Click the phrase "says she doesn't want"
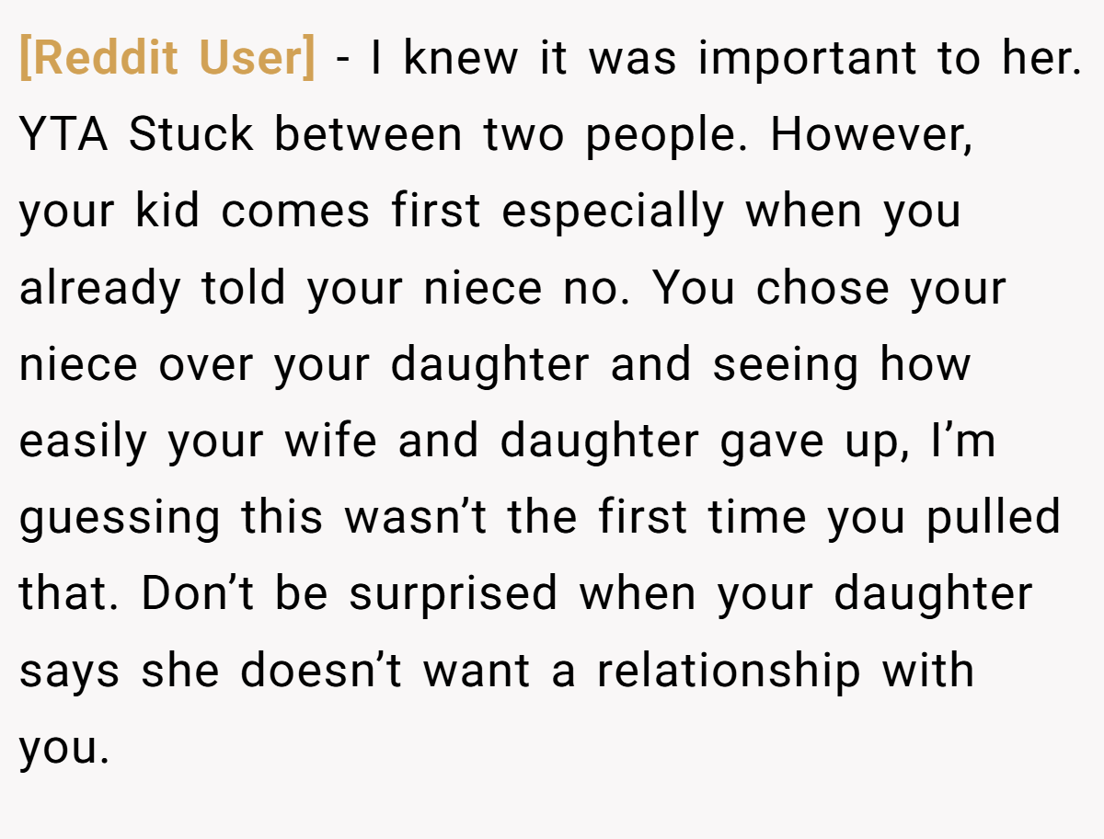Viewport: 1104px width, 839px height. pos(274,671)
